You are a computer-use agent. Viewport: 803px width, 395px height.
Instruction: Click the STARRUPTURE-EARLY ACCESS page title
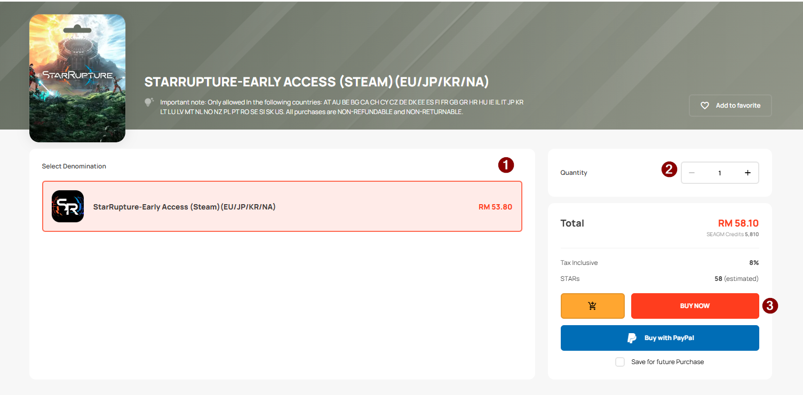[316, 82]
